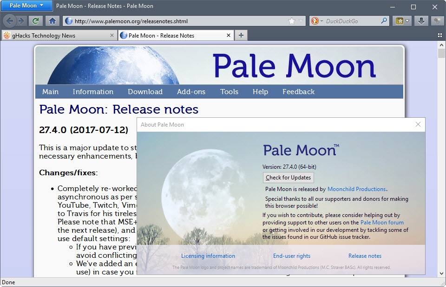Viewport: 446px width, 287px height.
Task: Click the Version: 27.4.0 (64-bit) text
Action: (289, 166)
